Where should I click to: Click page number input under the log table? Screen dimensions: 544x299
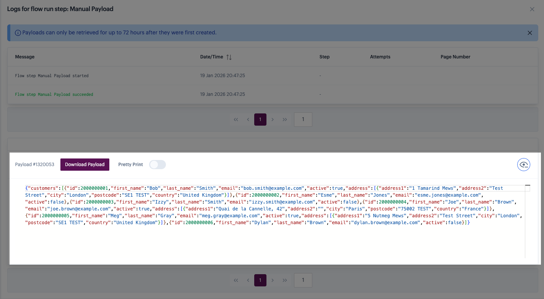click(303, 120)
